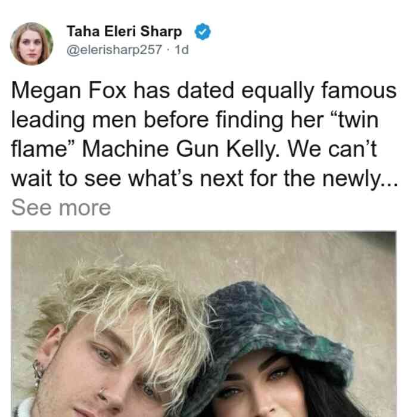Click the blue verified badge

click(203, 32)
